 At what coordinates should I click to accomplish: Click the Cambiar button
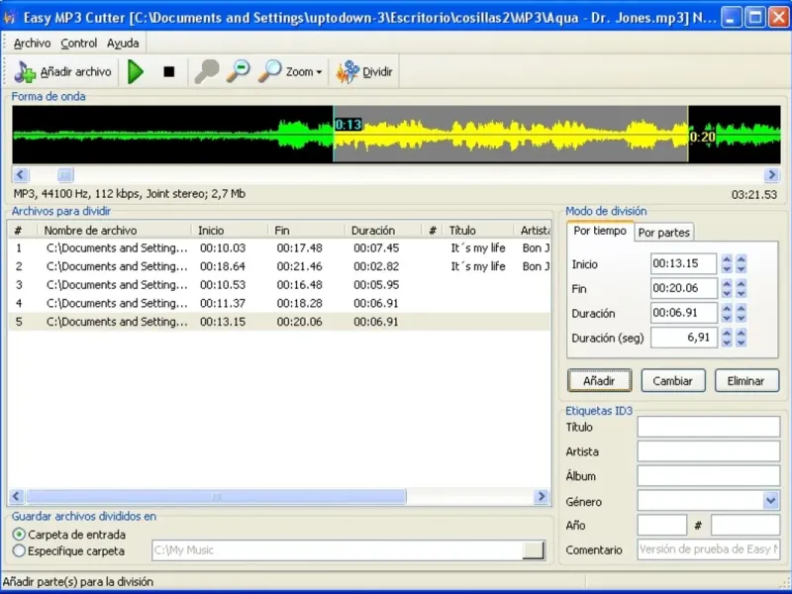click(x=673, y=381)
